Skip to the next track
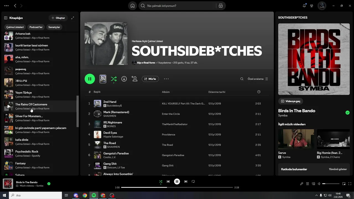 (x=186, y=182)
